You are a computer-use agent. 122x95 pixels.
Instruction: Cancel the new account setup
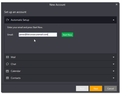pyautogui.click(x=110, y=88)
